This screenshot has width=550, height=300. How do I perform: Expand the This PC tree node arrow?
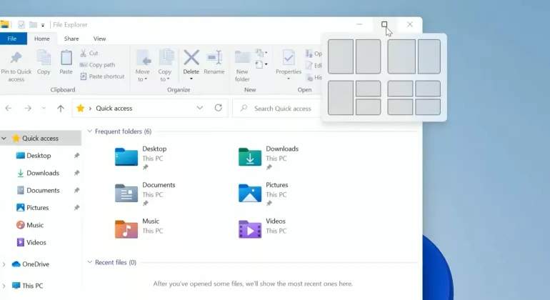4,286
